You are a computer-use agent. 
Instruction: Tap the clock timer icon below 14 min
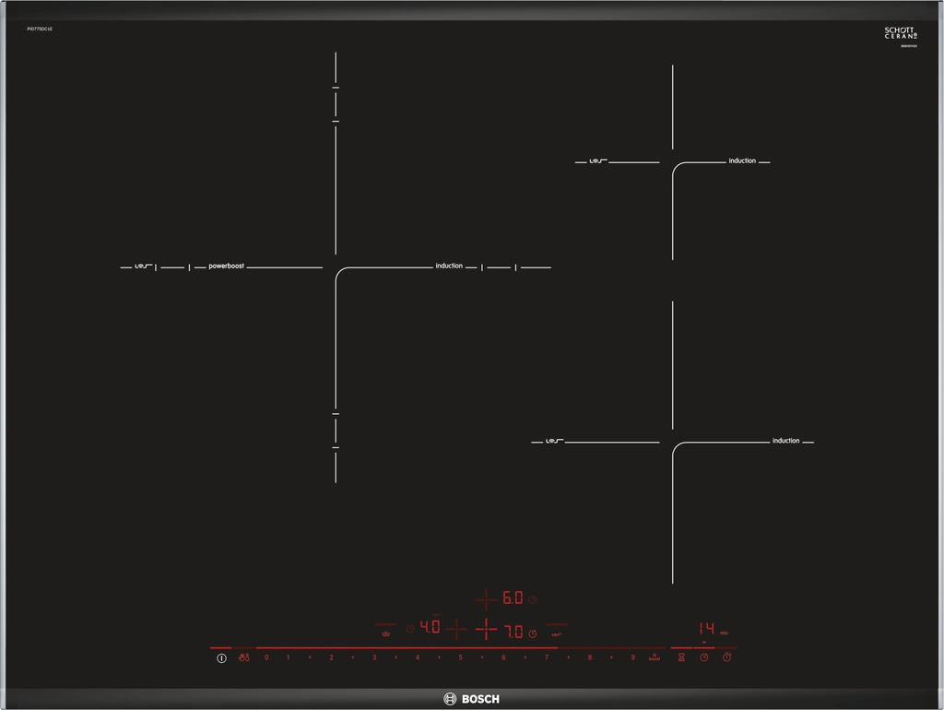tap(704, 657)
